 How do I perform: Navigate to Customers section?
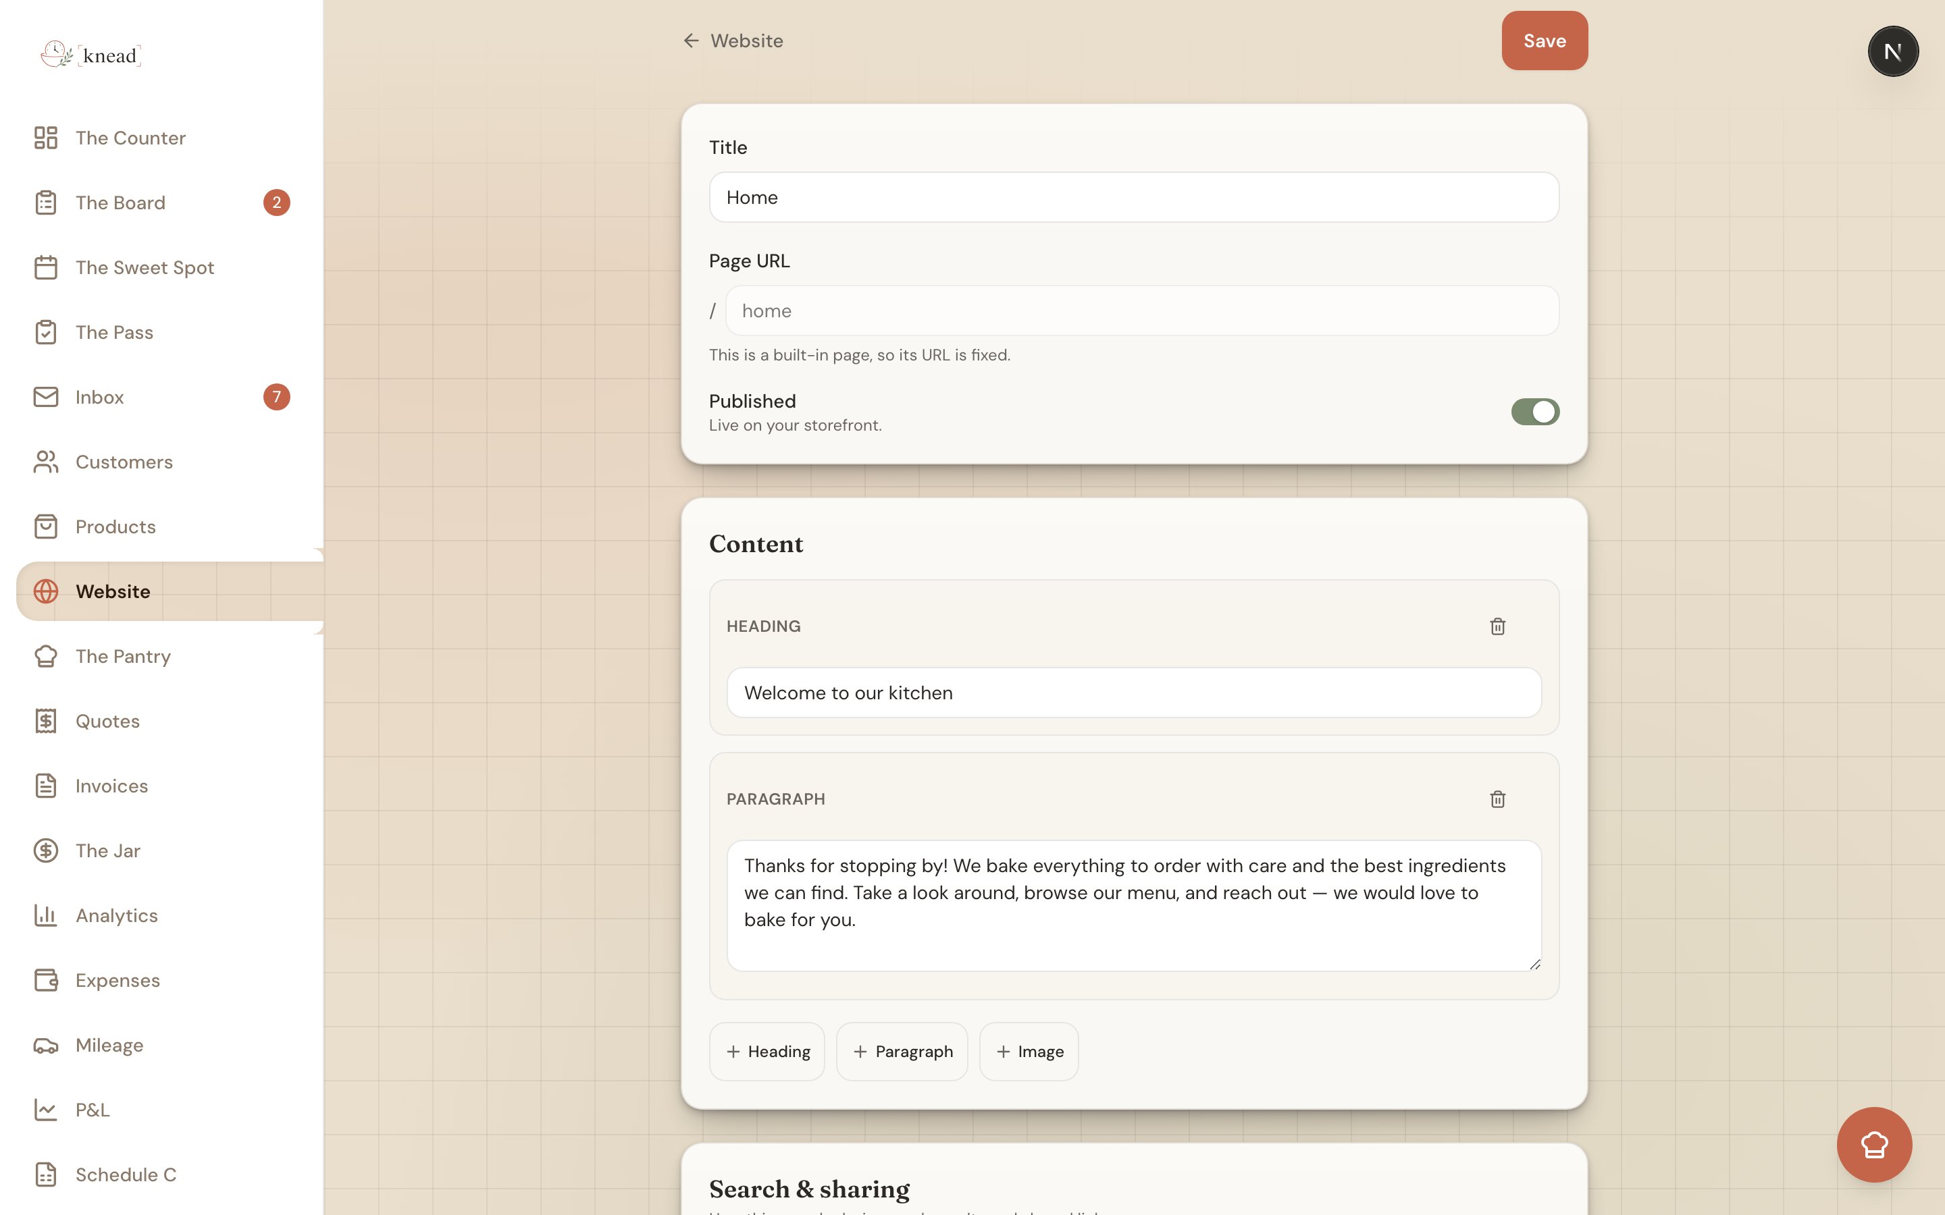(x=161, y=462)
